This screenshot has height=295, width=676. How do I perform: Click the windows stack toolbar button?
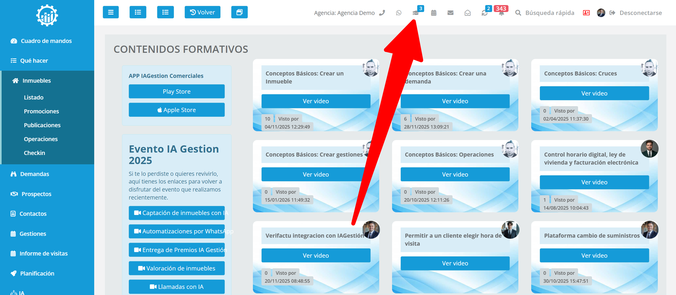(239, 12)
